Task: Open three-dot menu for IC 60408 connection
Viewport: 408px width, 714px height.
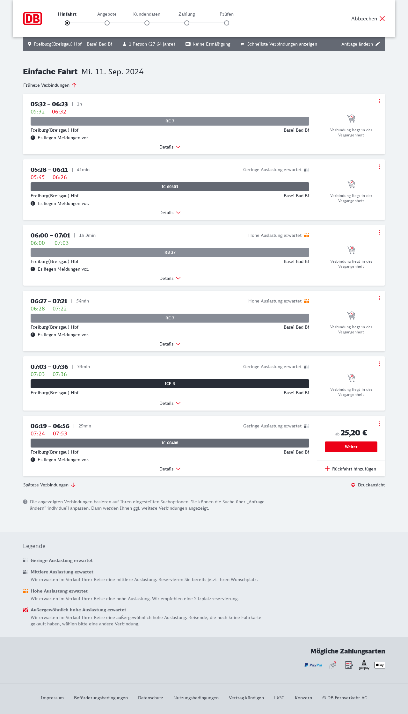Action: click(x=379, y=424)
